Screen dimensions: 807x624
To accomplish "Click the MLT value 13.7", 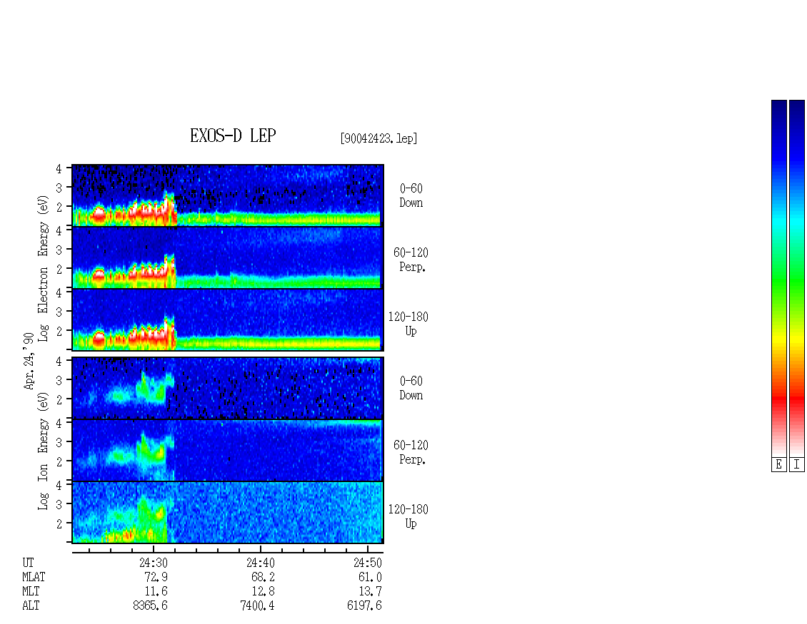I will coord(370,592).
